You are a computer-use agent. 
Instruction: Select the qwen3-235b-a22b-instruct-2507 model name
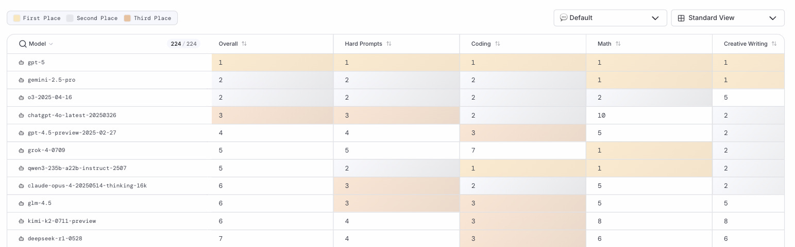point(77,168)
